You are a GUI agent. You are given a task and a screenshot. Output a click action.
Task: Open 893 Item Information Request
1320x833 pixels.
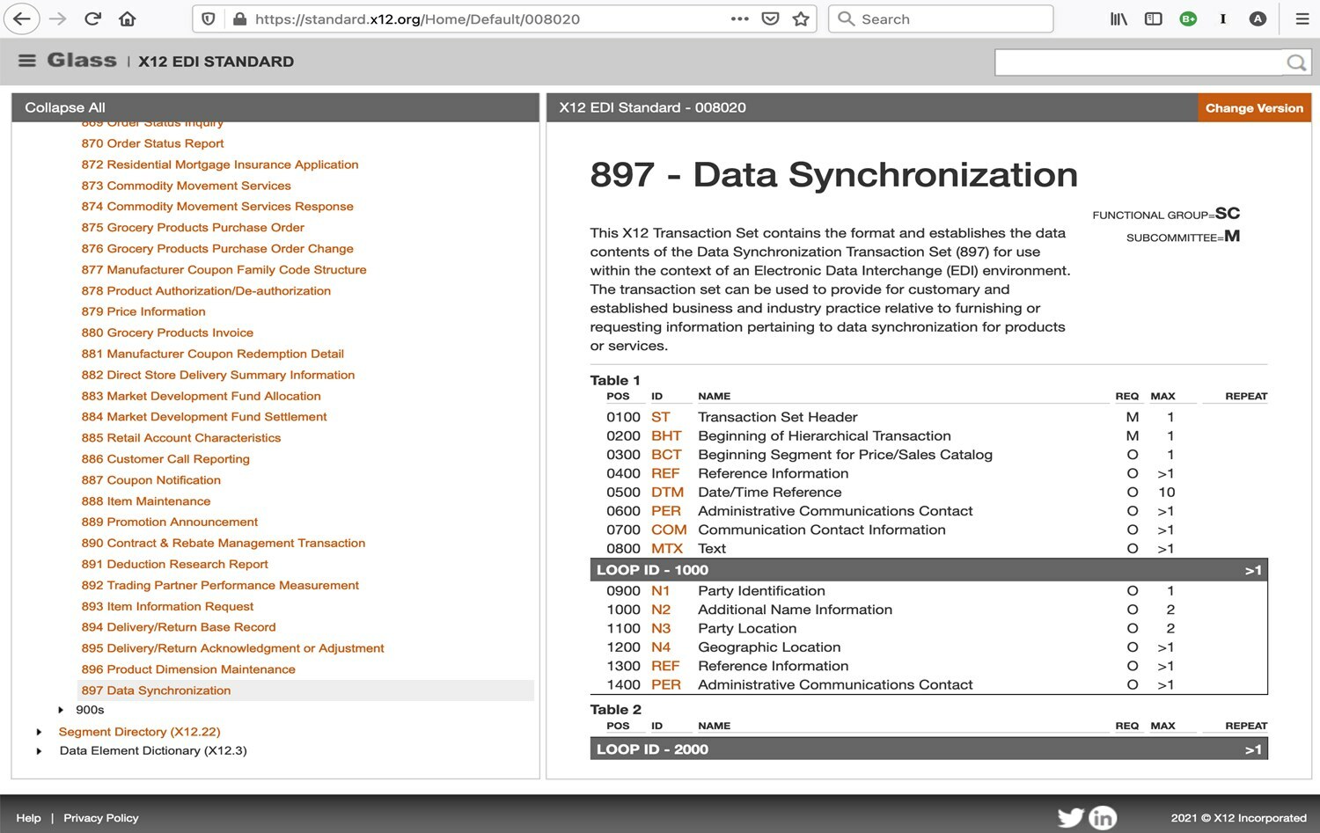tap(167, 607)
